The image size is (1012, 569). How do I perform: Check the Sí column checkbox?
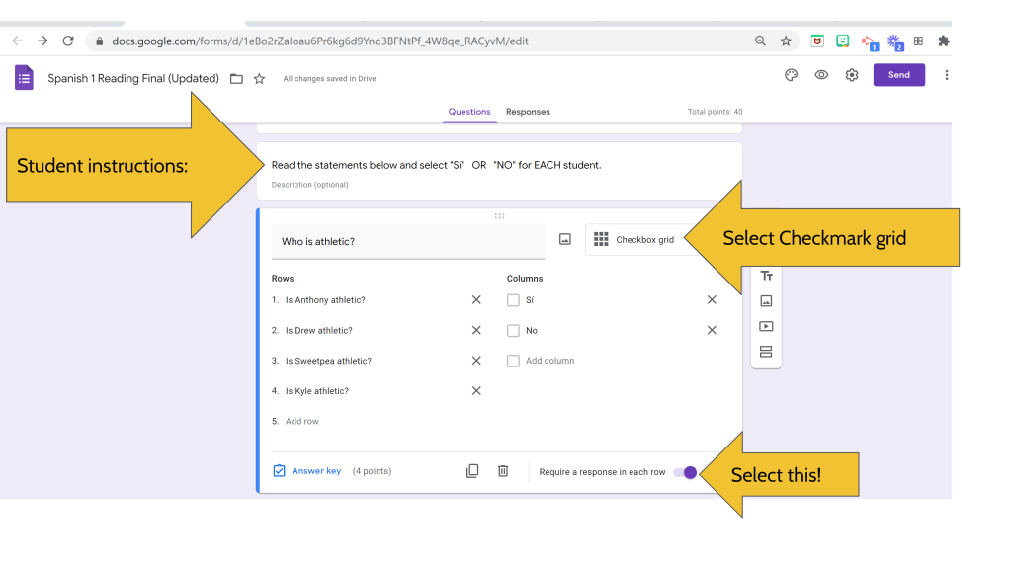[513, 300]
